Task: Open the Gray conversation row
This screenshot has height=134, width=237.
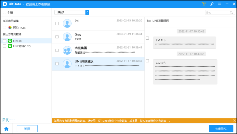Action: (x=98, y=37)
